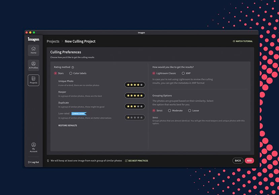The image size is (279, 195).
Task: Click the Keeper label
Action: tap(62, 92)
